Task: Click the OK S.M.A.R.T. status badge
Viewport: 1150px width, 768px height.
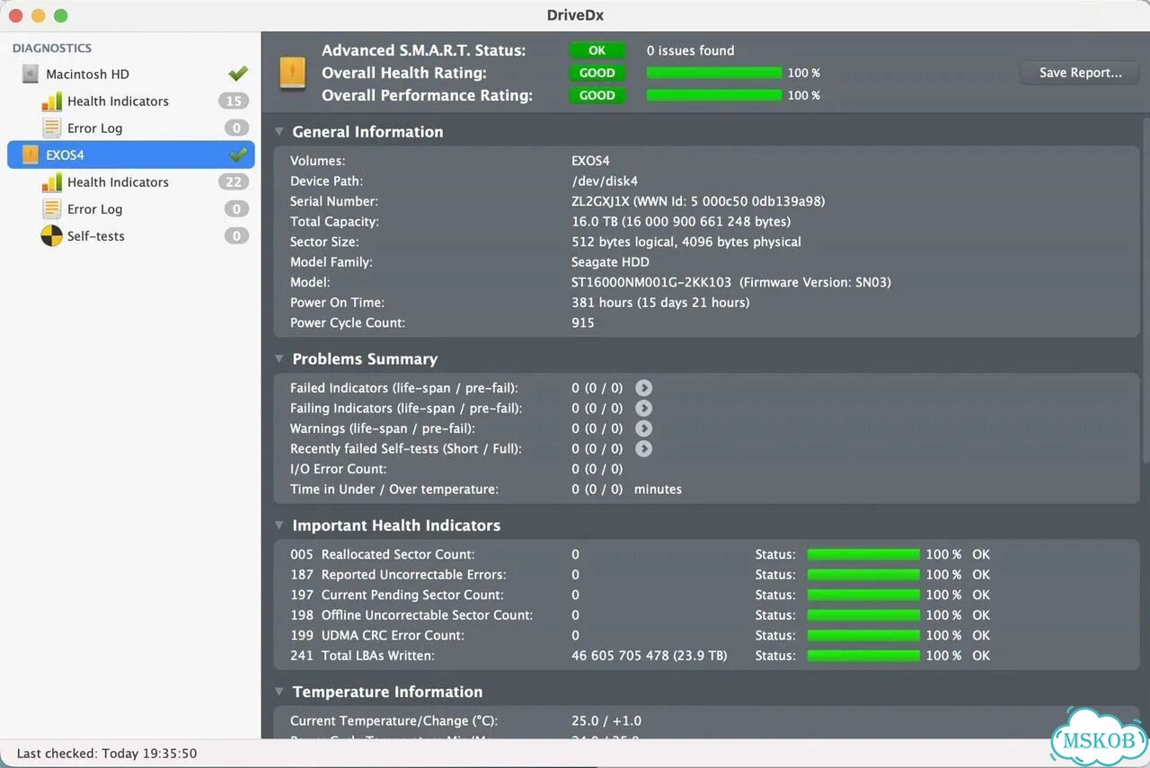Action: point(597,51)
